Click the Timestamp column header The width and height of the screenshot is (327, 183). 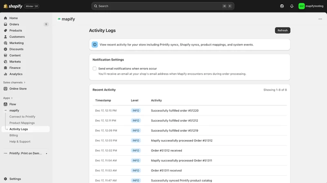[103, 100]
